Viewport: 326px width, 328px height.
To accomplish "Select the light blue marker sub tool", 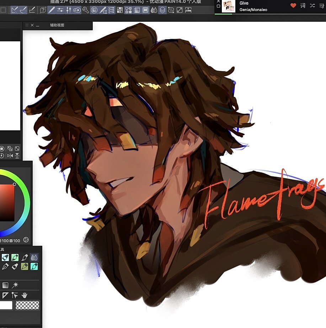I will click(x=5, y=257).
